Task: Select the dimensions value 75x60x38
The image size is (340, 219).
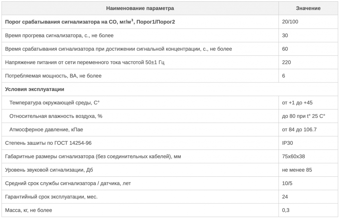Action: point(294,156)
